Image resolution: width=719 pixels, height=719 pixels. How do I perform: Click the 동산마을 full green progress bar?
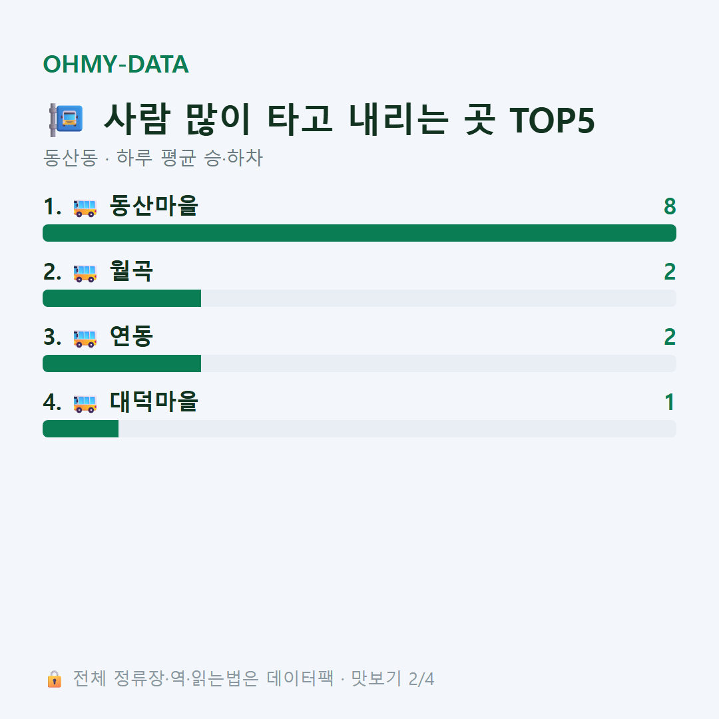[x=359, y=233]
